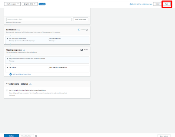Click the Save intent button
Image resolution: width=175 pixels, height=137 pixels.
coord(164,136)
